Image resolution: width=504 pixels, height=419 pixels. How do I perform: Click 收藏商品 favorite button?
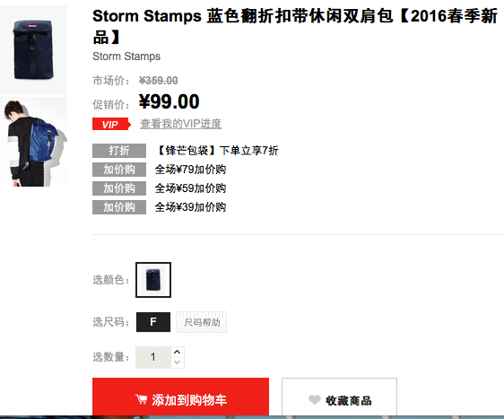tap(339, 397)
